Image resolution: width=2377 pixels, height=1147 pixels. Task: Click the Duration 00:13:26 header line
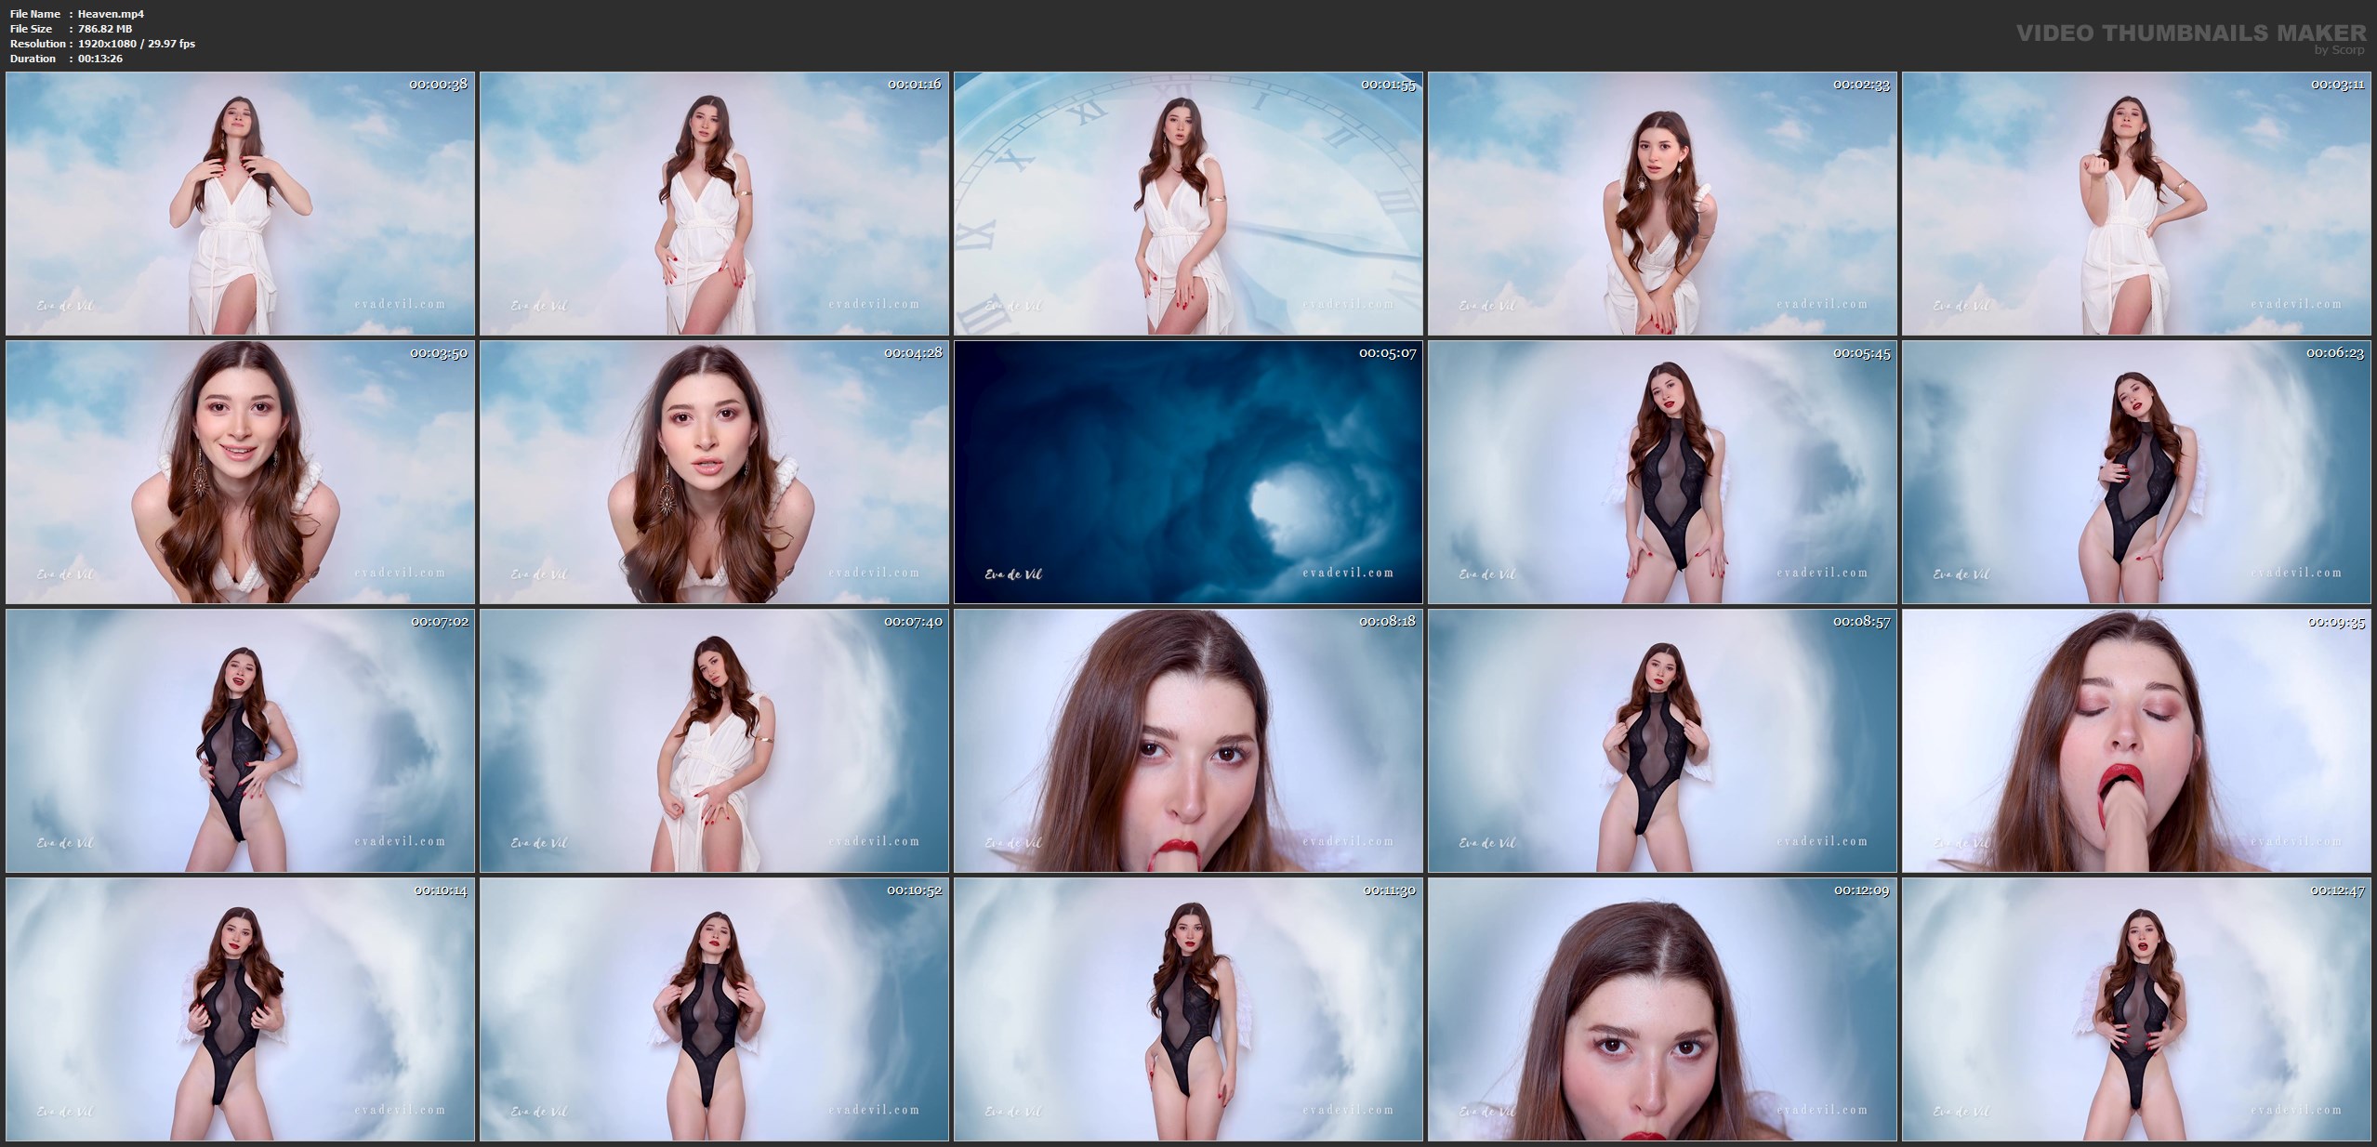(66, 59)
